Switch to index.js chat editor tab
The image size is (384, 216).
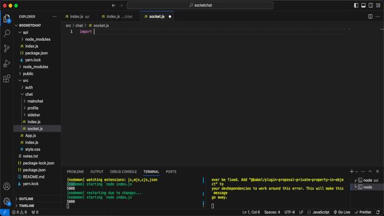point(118,16)
